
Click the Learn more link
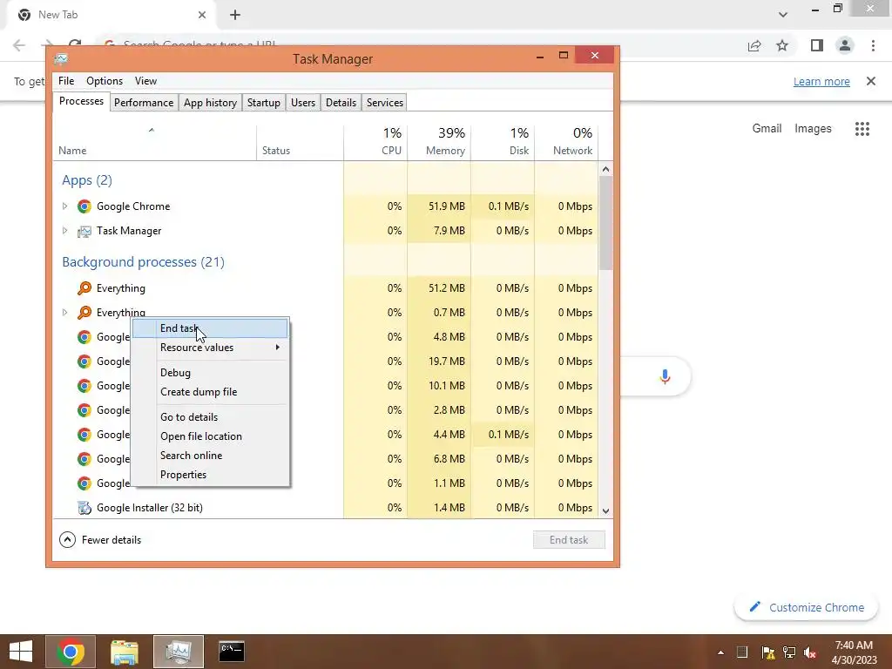point(821,81)
